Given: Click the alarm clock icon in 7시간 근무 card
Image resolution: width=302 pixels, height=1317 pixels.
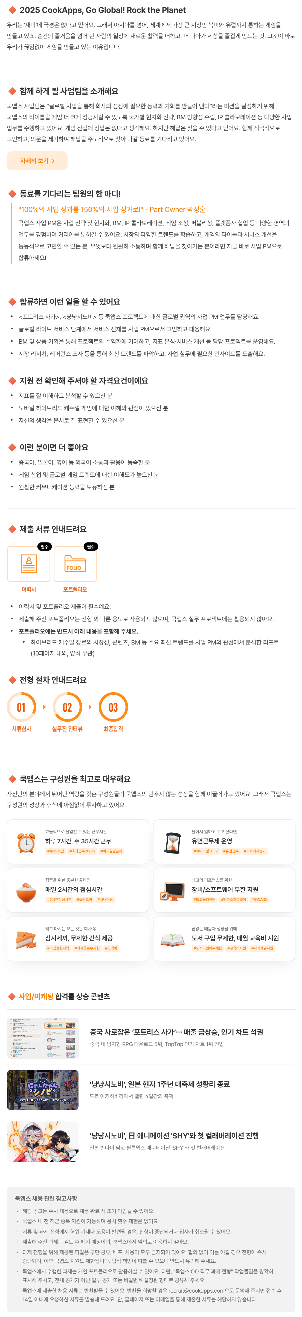Looking at the screenshot, I should (x=26, y=842).
